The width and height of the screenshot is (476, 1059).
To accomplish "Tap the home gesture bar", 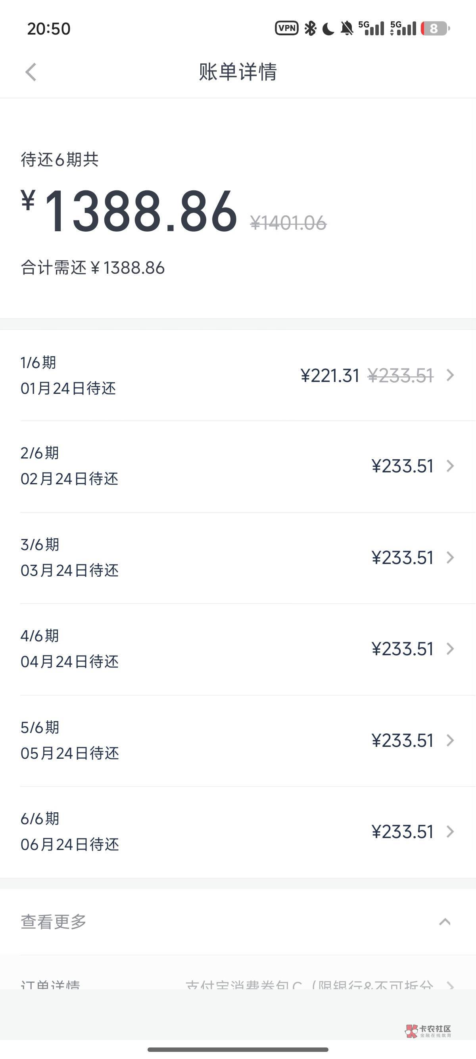I will pyautogui.click(x=238, y=1049).
